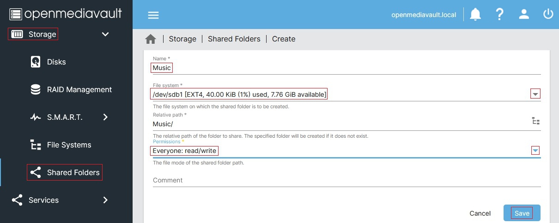Open the notifications bell

[x=475, y=14]
